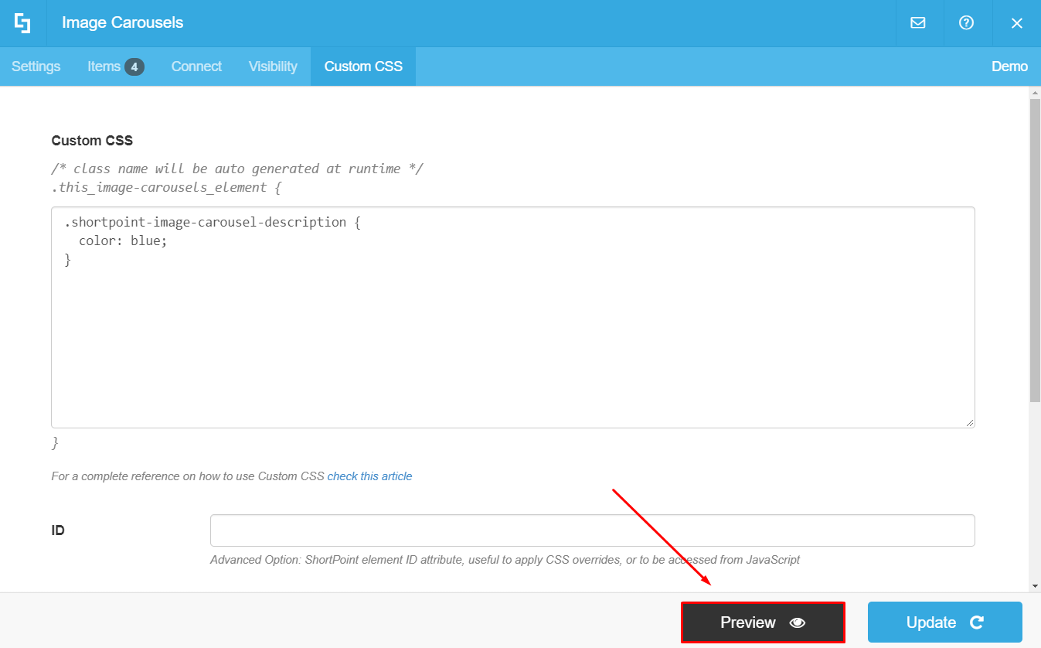Click the eye icon on the Preview button
The width and height of the screenshot is (1041, 648).
click(x=798, y=622)
